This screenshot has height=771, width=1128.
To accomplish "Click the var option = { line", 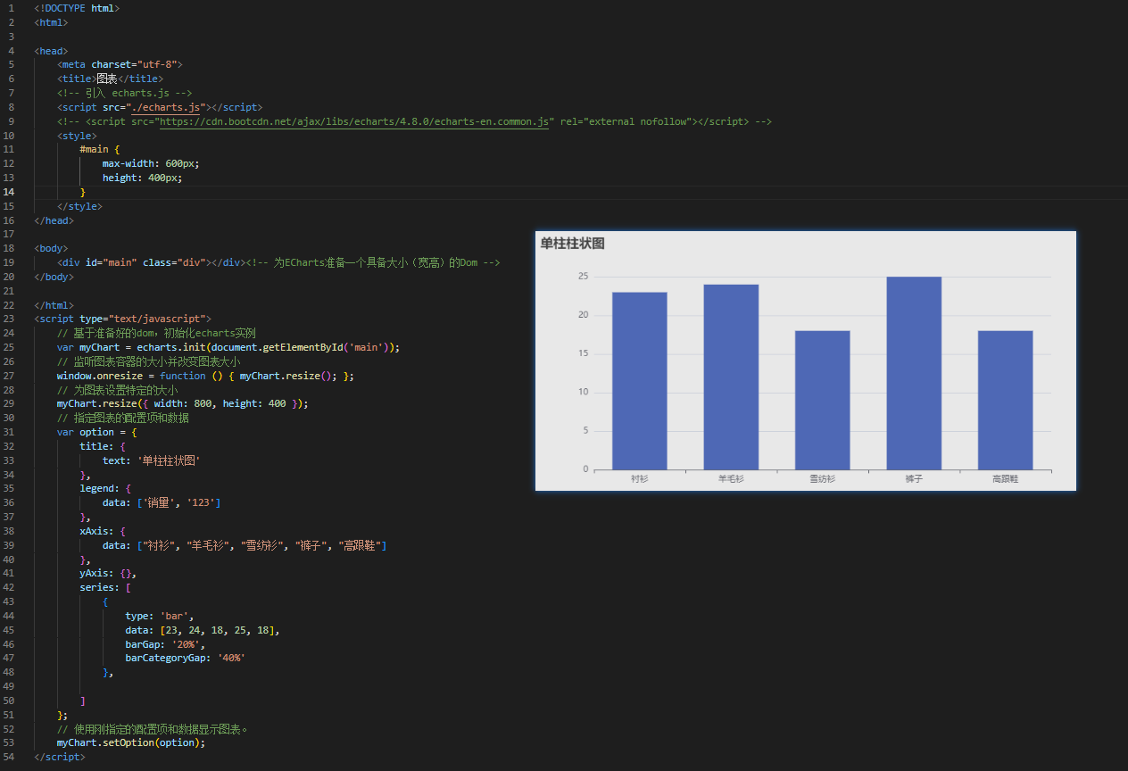I will pos(96,432).
